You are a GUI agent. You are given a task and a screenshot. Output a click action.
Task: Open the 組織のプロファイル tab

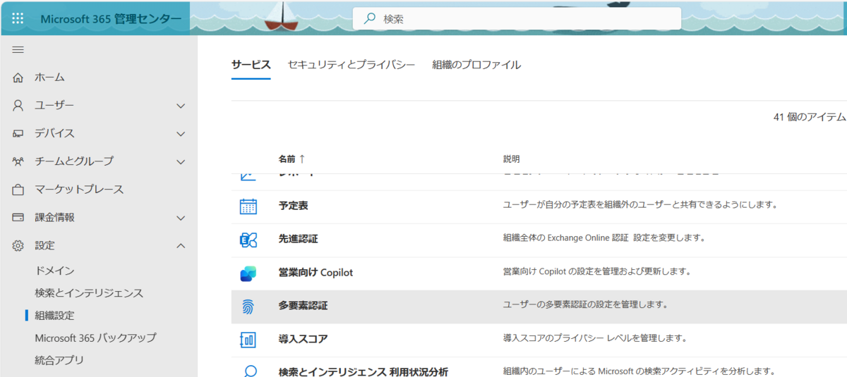coord(476,65)
